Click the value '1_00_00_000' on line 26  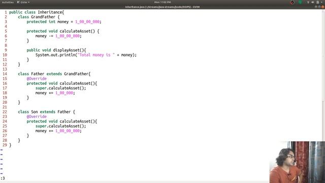click(68, 131)
